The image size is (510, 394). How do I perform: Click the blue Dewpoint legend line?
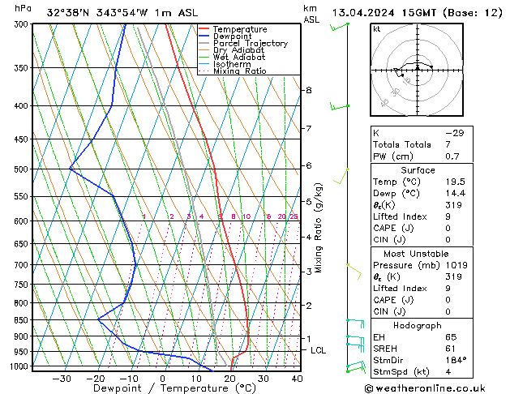(204, 36)
